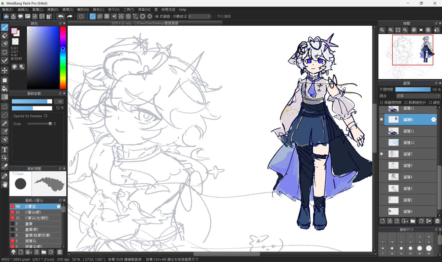
Task: Hide the 圖層7 layer
Action: click(x=382, y=154)
